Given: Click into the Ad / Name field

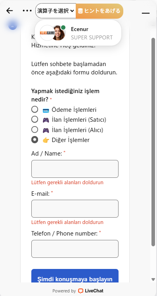Looking at the screenshot, I should coord(75,169).
